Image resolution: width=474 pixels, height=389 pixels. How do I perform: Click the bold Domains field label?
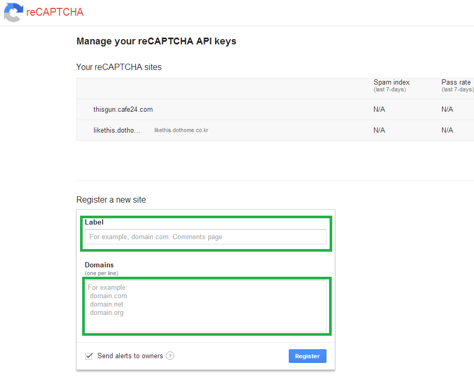[99, 265]
